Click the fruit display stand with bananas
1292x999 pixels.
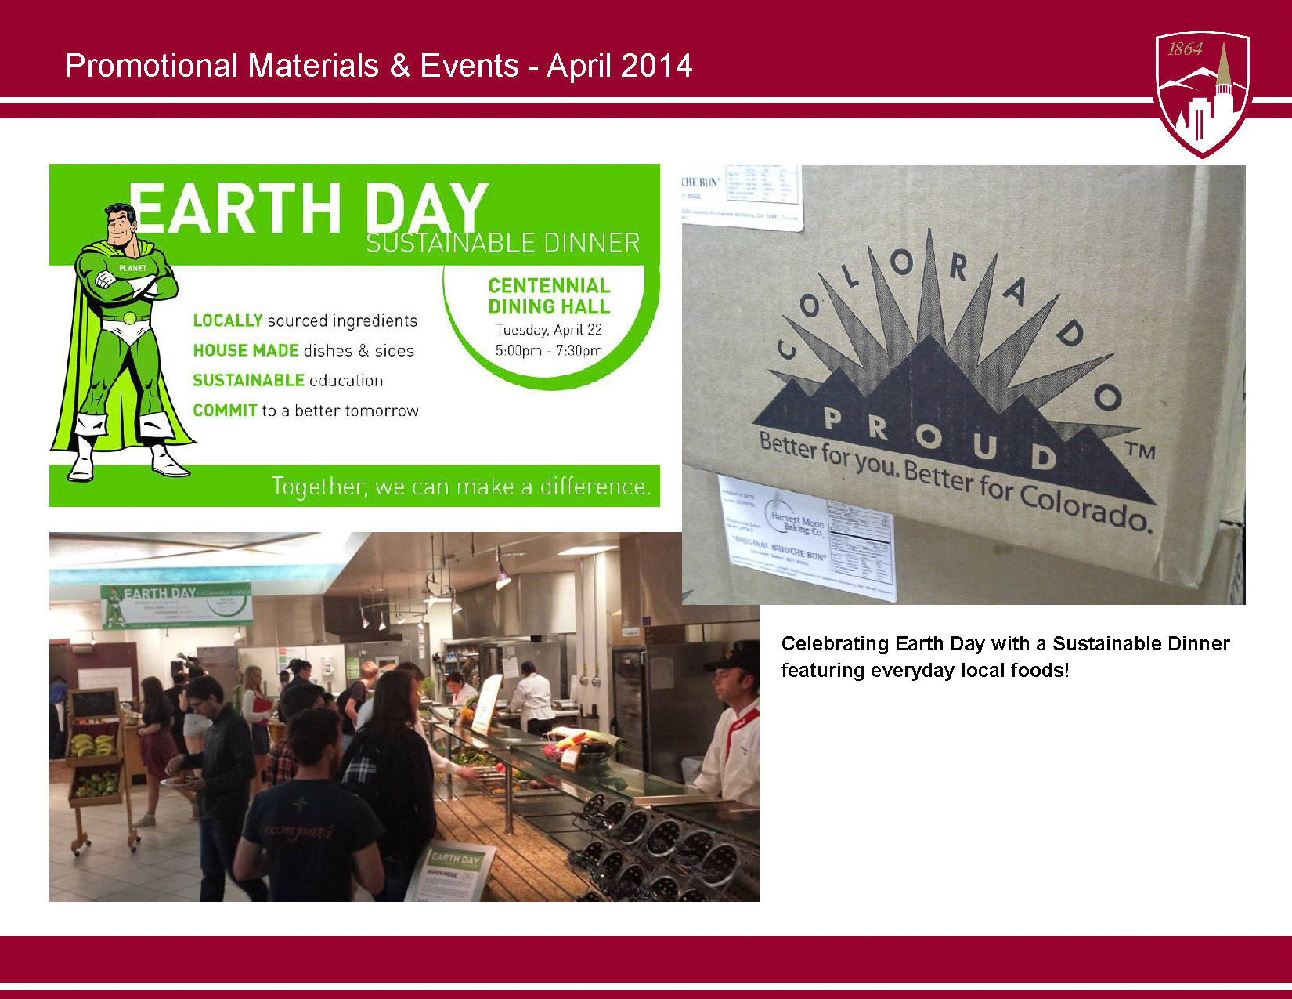click(x=96, y=772)
